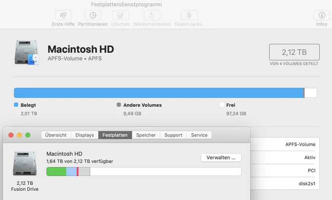Click the 'PCI' connection value

[311, 171]
